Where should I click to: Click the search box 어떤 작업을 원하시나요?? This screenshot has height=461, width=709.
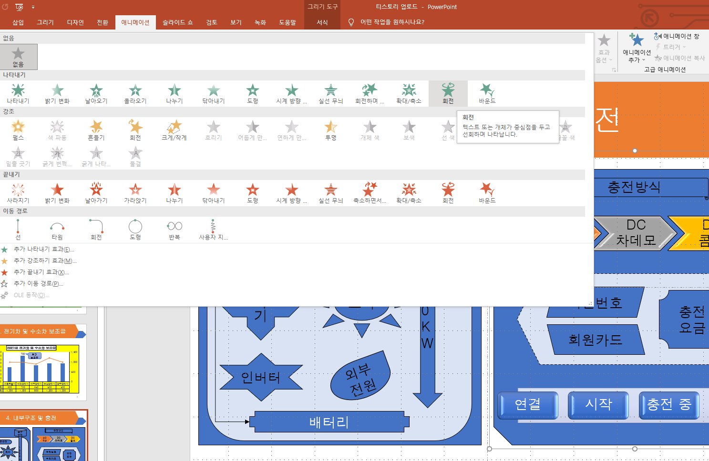coord(392,22)
